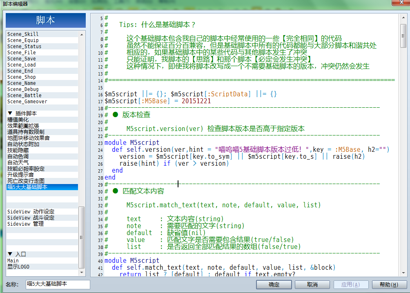Select the 地图块移动效果音 script
410x293 pixels.
[42, 138]
